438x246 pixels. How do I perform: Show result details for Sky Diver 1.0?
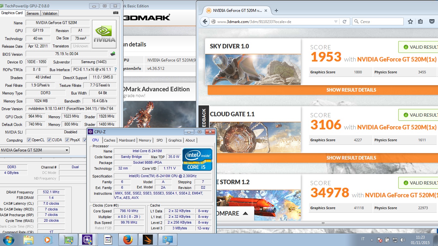pyautogui.click(x=323, y=90)
